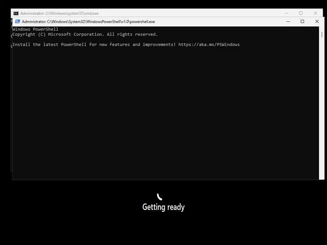The height and width of the screenshot is (245, 327).
Task: Close the cmd.exe window behind
Action: 315,13
